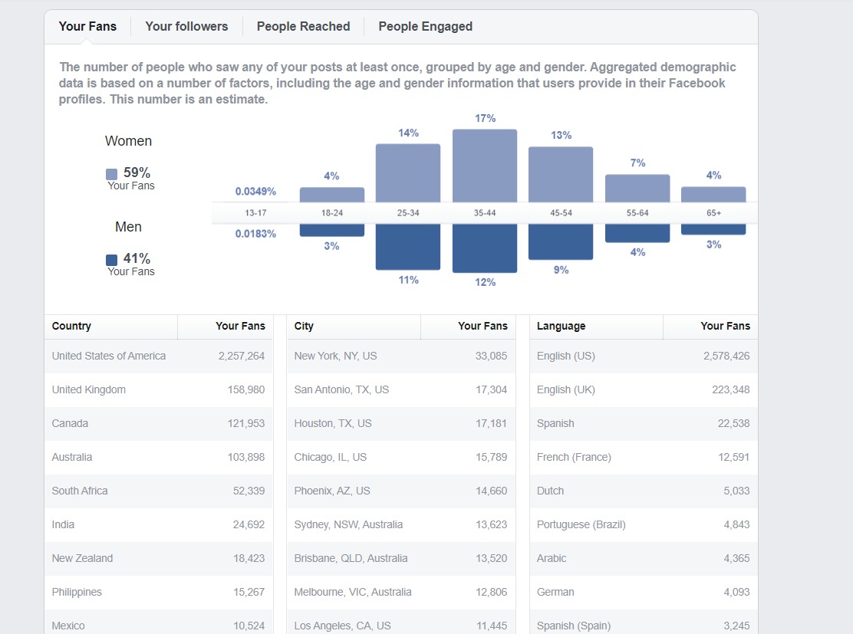The image size is (853, 634).
Task: Select the People Engaged tab
Action: click(426, 27)
